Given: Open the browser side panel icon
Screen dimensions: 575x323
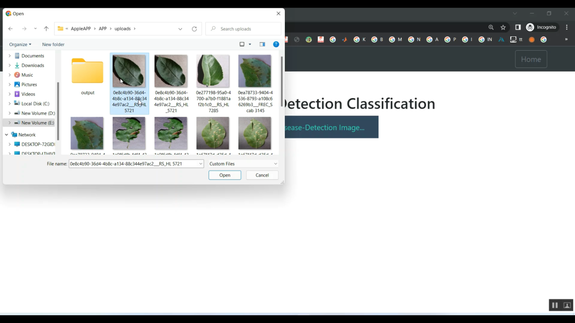Looking at the screenshot, I should pos(518,27).
